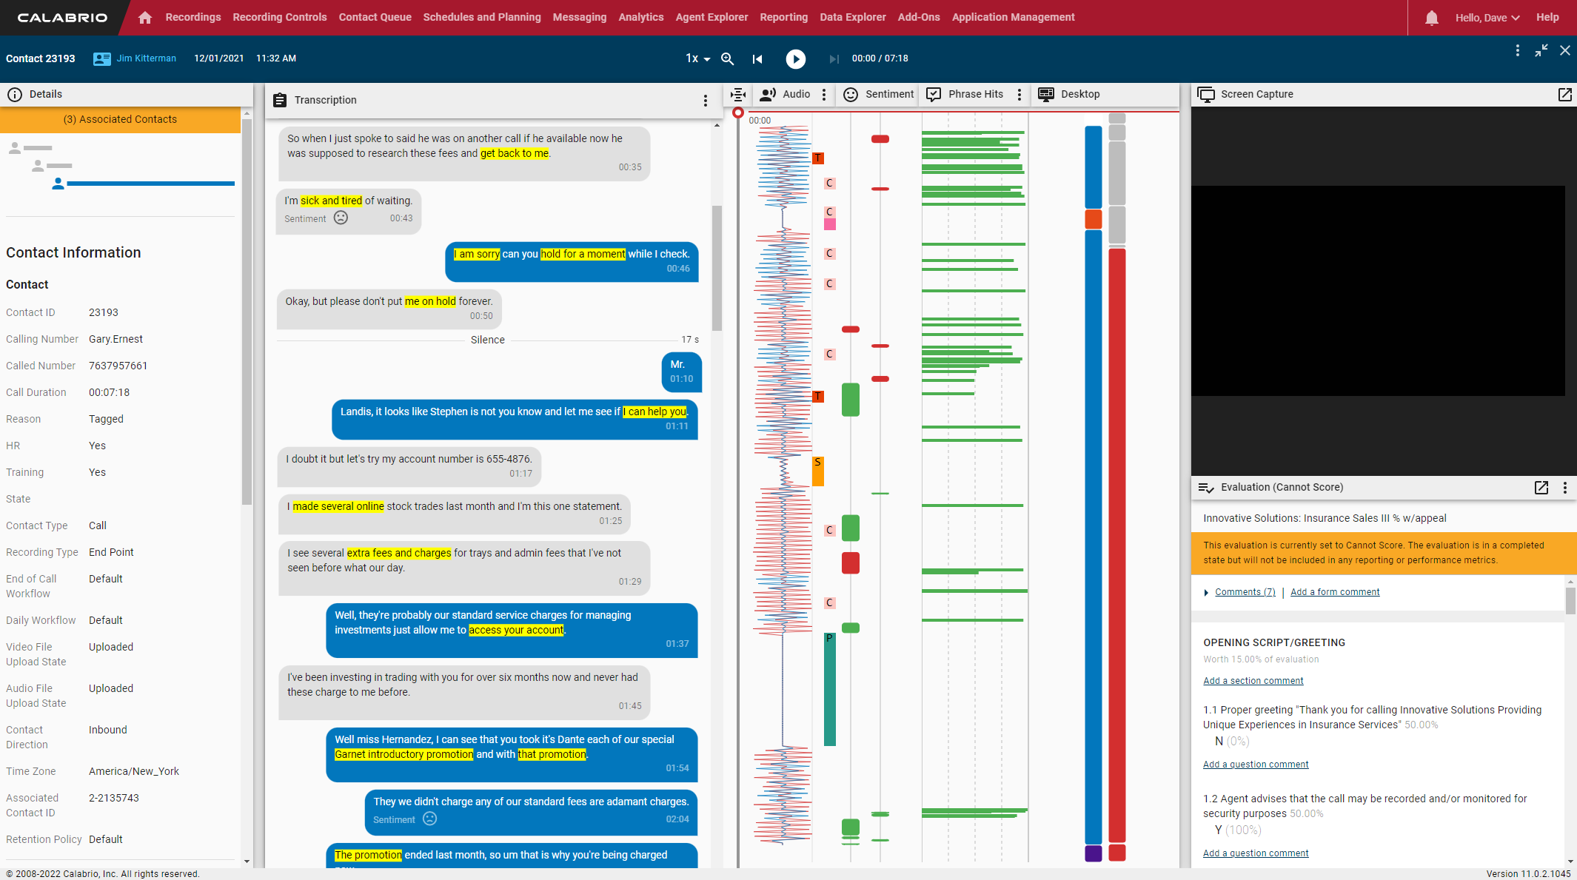The height and width of the screenshot is (880, 1577).
Task: Toggle the Audio energy track
Action: click(786, 94)
